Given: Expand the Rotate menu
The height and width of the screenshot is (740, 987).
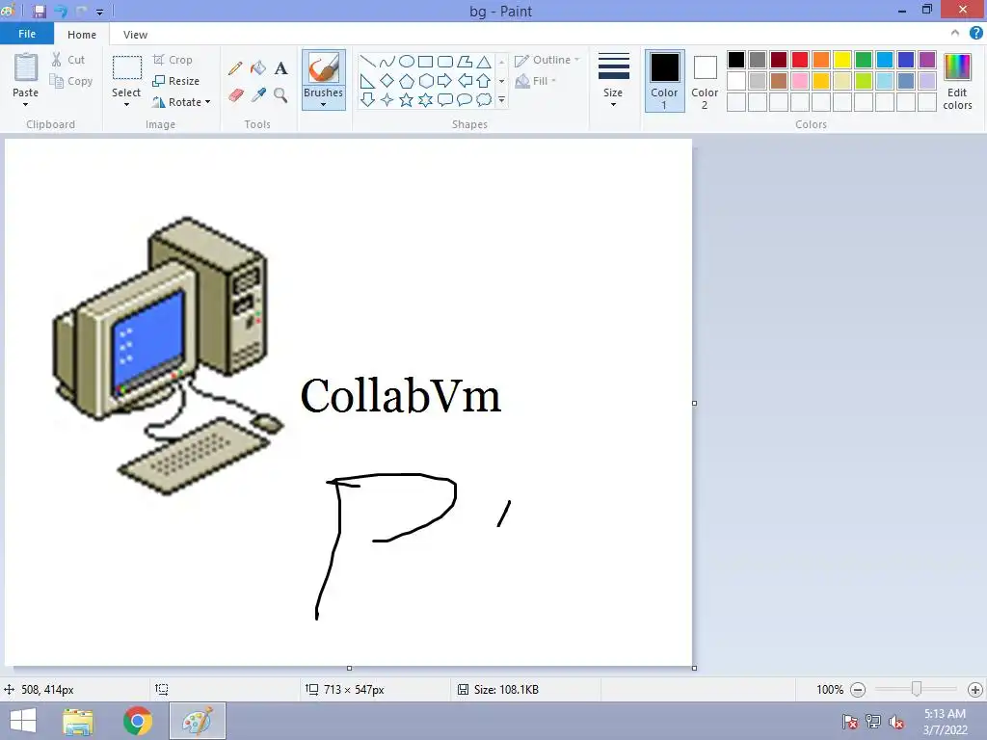Looking at the screenshot, I should pyautogui.click(x=181, y=102).
